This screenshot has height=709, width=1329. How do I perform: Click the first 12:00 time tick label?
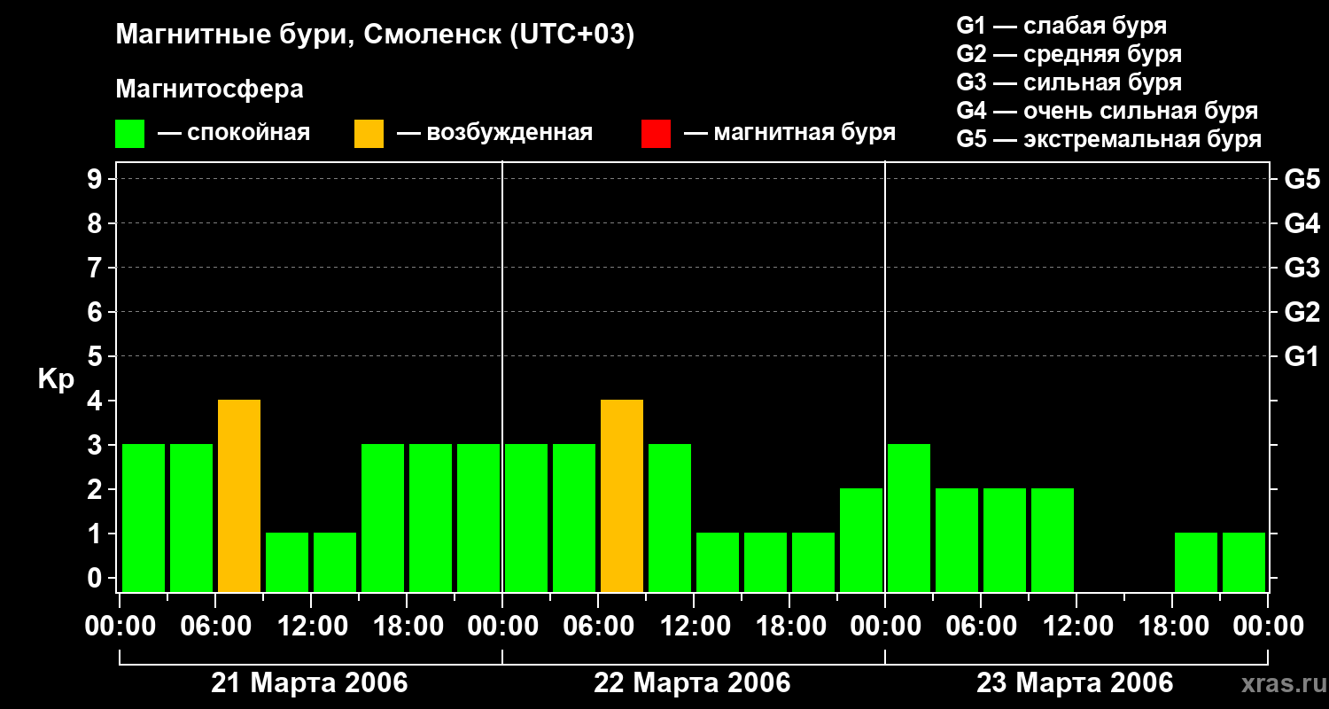coord(312,626)
